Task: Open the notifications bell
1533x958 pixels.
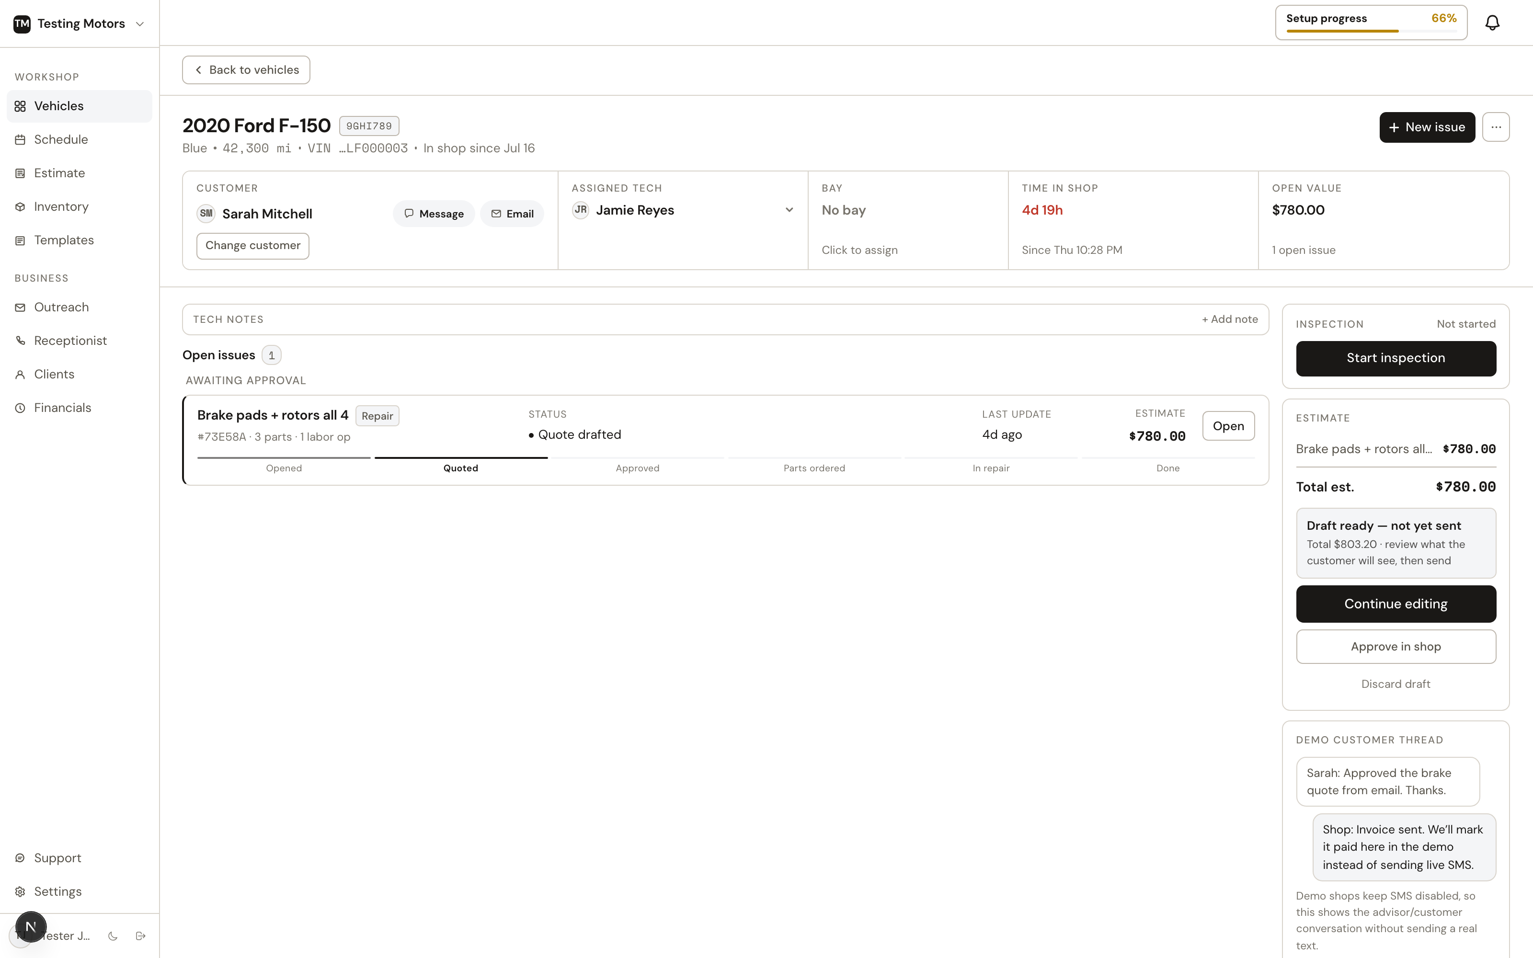Action: coord(1492,23)
